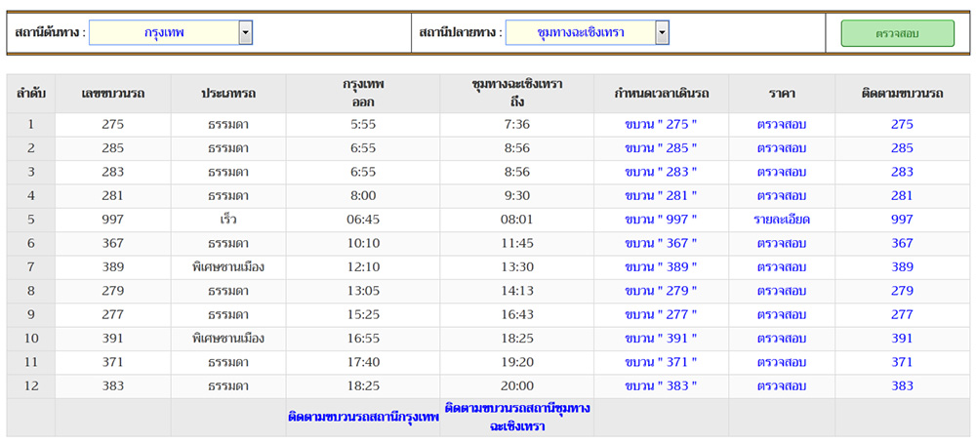Check price ตรวจสอบ for train 275
Screen dimensions: 976x444
pos(782,125)
